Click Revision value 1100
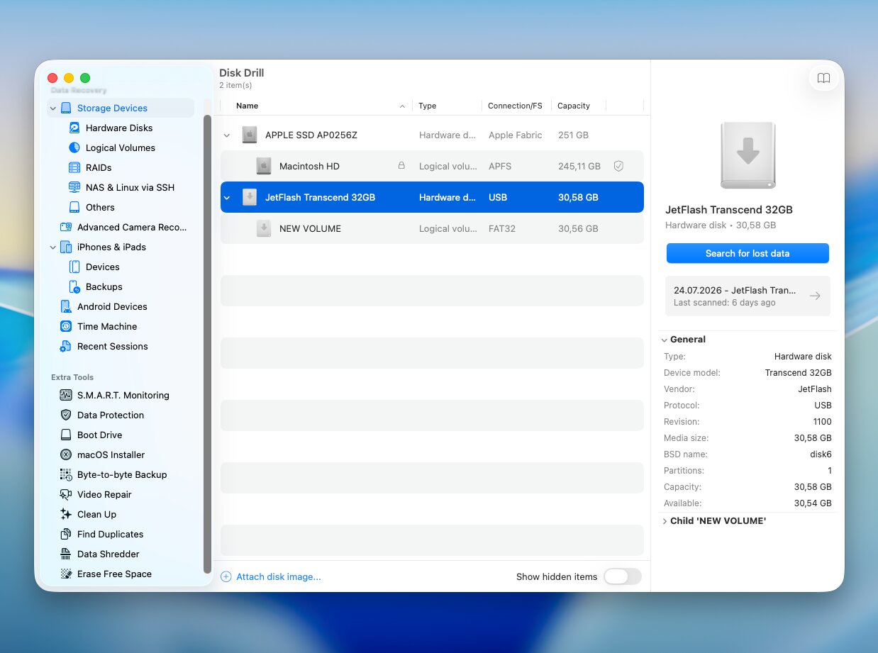This screenshot has height=653, width=878. click(x=823, y=421)
